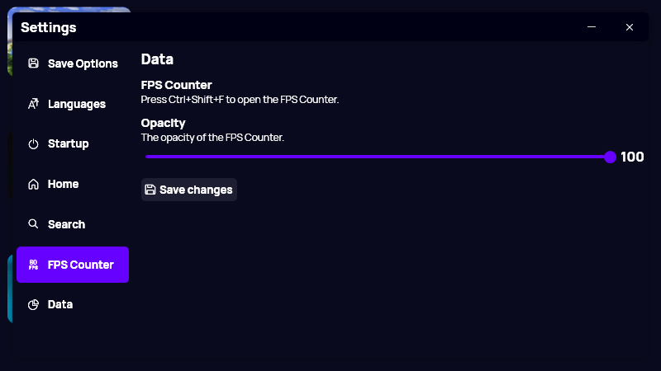Close the Settings window

pyautogui.click(x=630, y=27)
